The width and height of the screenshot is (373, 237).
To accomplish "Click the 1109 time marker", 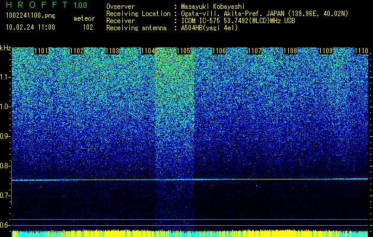I will point(326,51).
